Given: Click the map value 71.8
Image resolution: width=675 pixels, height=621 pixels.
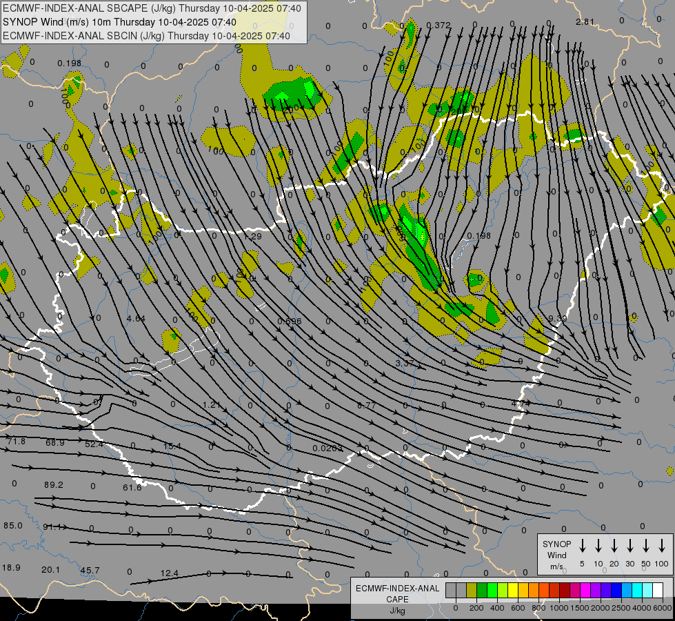Looking at the screenshot, I should click(17, 441).
